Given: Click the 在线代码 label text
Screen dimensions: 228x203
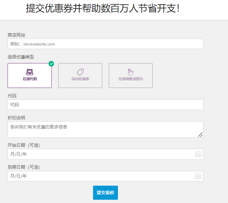Looking at the screenshot, I should click(30, 79).
